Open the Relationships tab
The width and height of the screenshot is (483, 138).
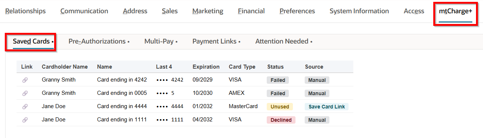(25, 11)
